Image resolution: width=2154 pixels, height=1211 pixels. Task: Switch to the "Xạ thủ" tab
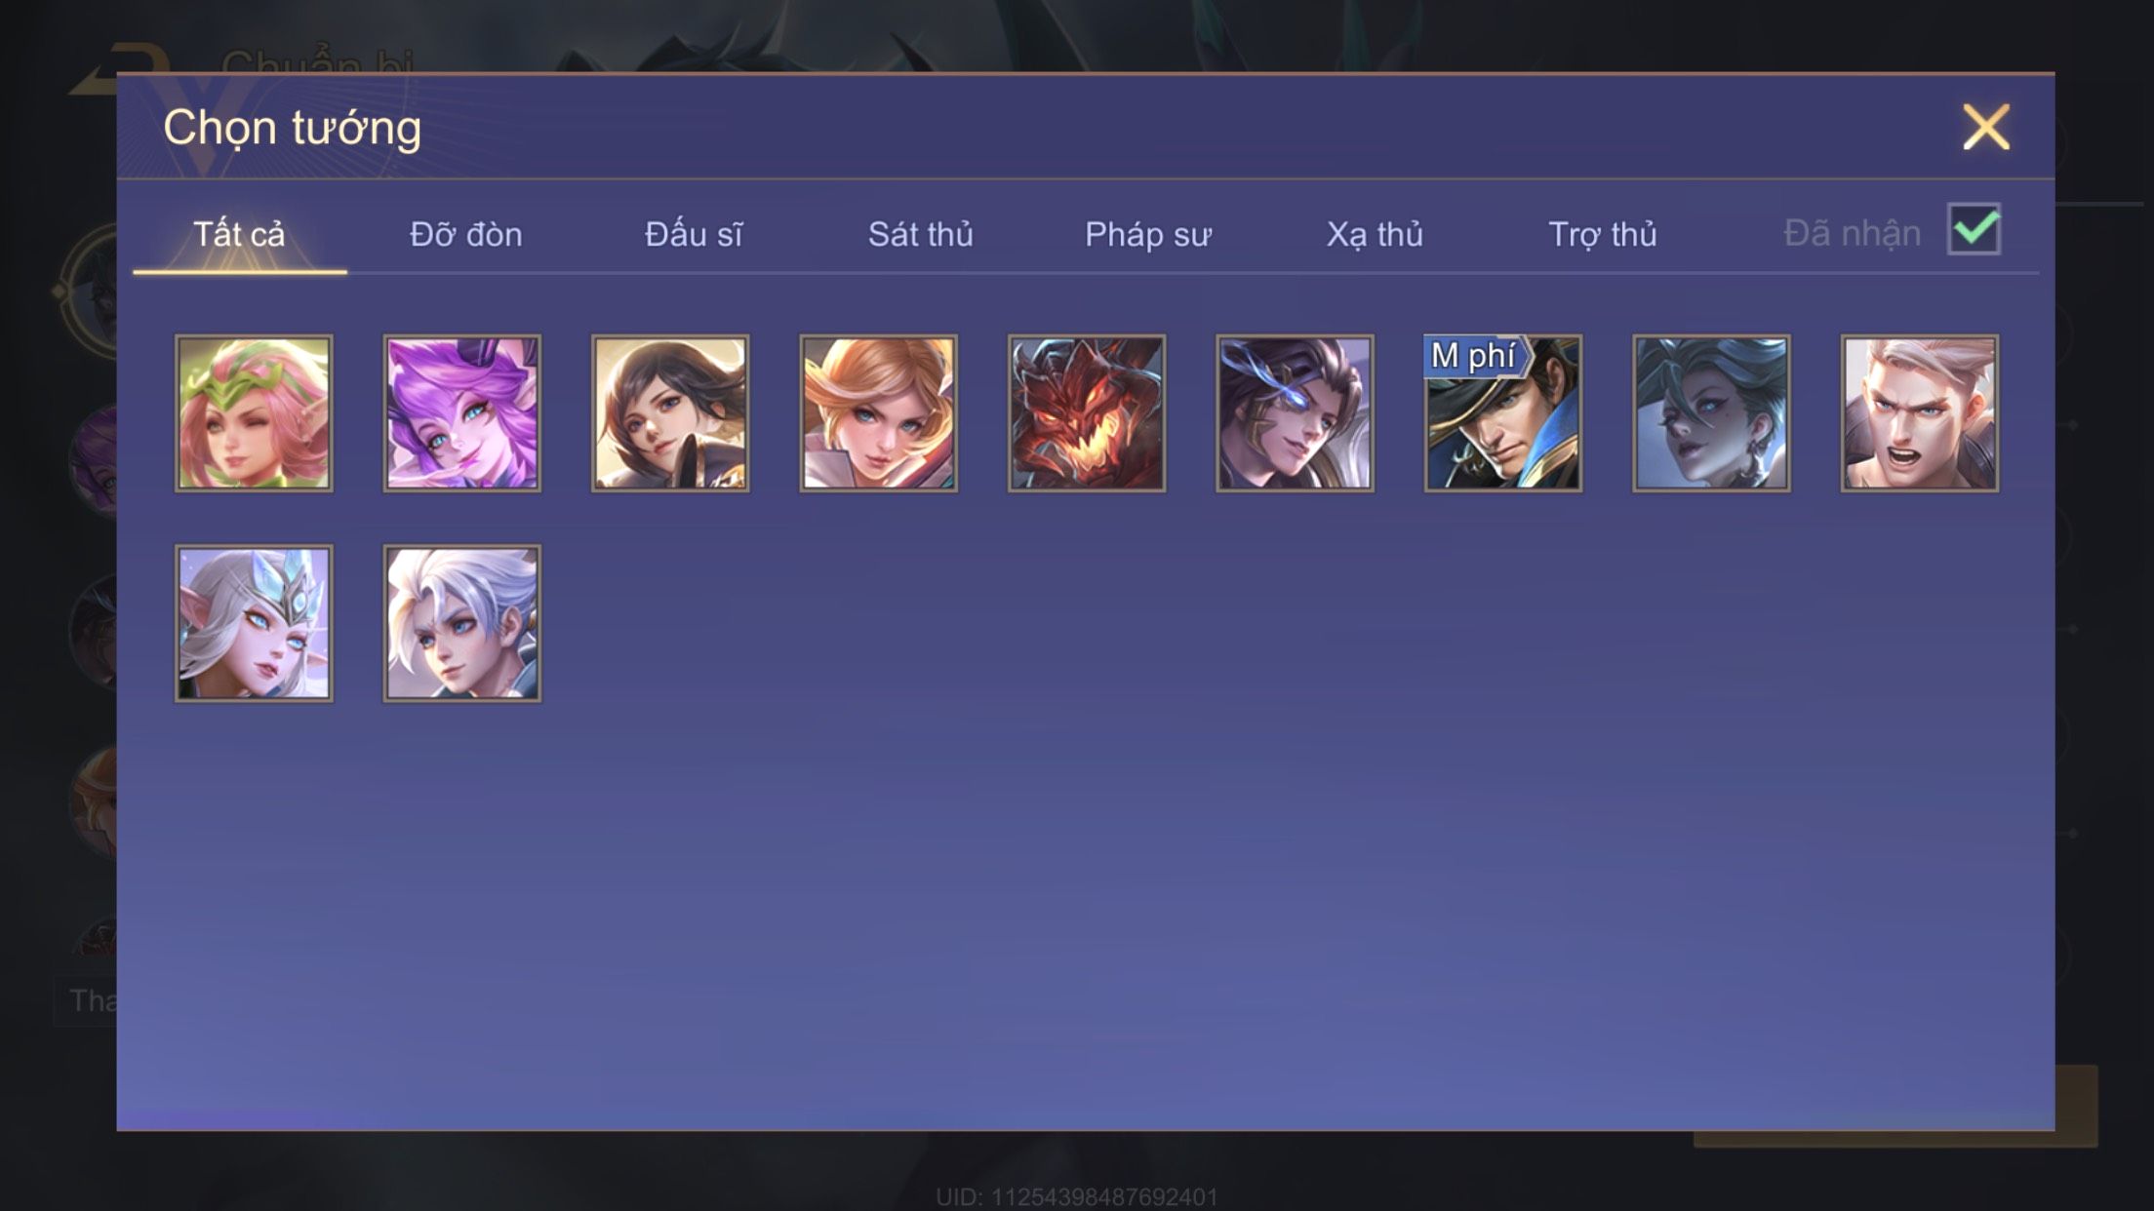click(x=1375, y=234)
